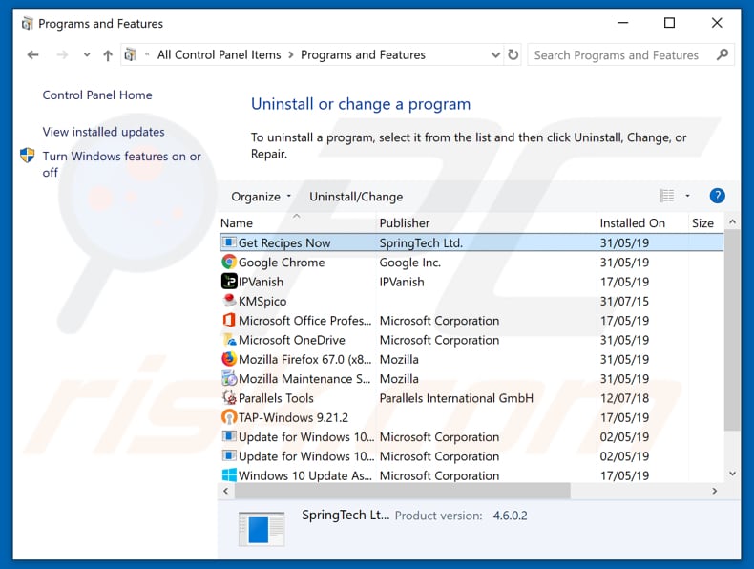The image size is (754, 569).
Task: Click the vertical scrollbar down arrow
Action: (x=732, y=474)
